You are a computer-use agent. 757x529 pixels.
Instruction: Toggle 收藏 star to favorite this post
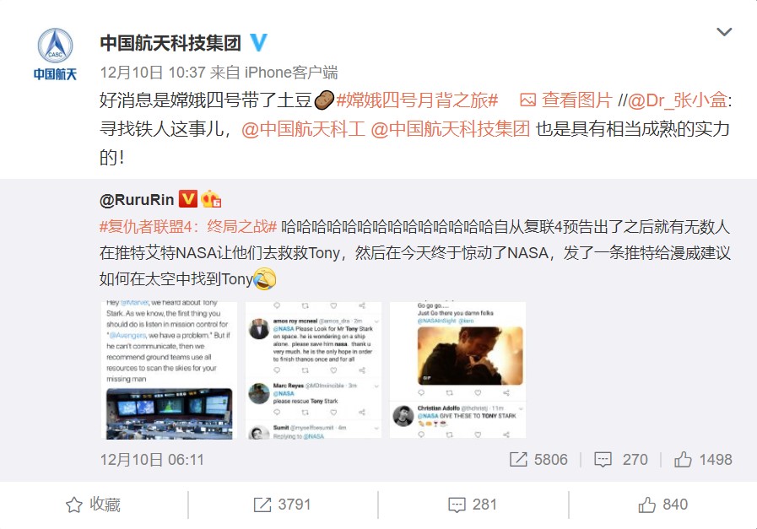coord(93,505)
